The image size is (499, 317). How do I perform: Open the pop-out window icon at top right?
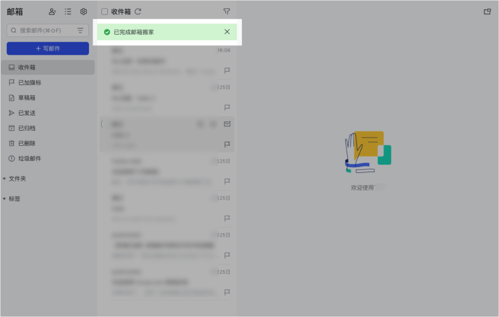tap(487, 12)
